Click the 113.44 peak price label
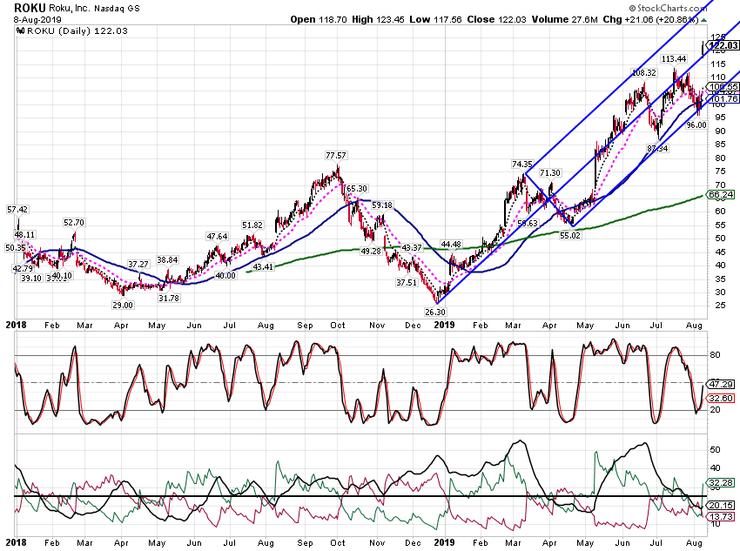The width and height of the screenshot is (740, 551). click(x=674, y=59)
